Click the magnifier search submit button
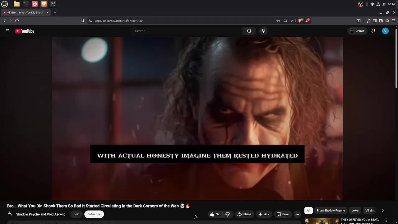 point(249,31)
